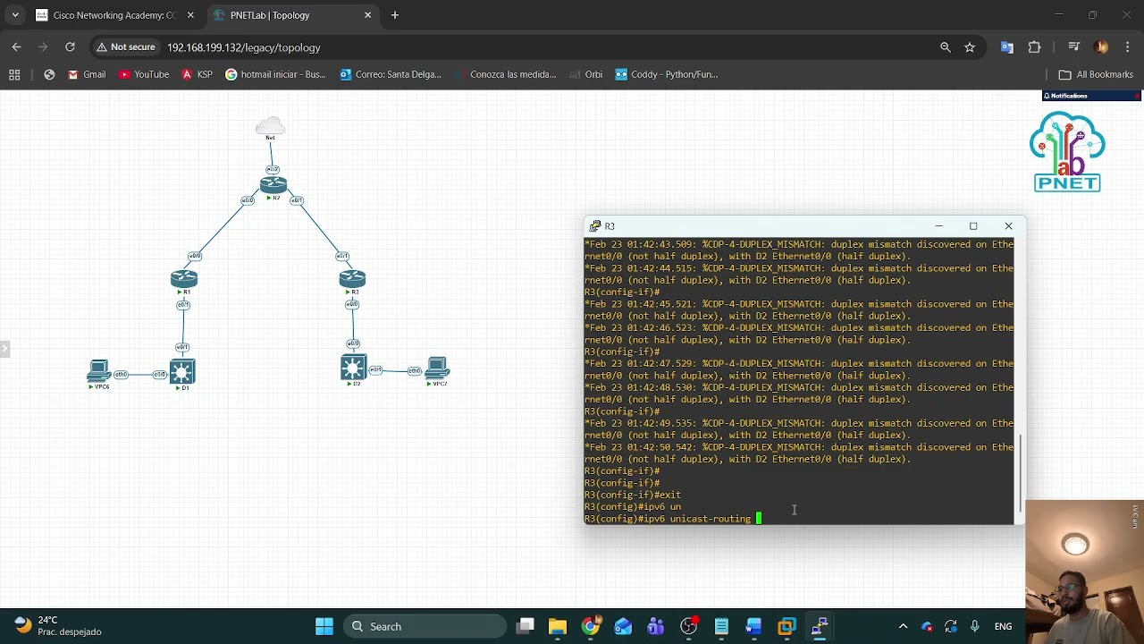Viewport: 1144px width, 644px height.
Task: Click the R3 PuTTY title icon
Action: tap(595, 226)
